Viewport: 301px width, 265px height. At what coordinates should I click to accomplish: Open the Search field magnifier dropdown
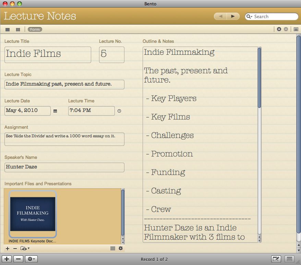click(x=250, y=16)
